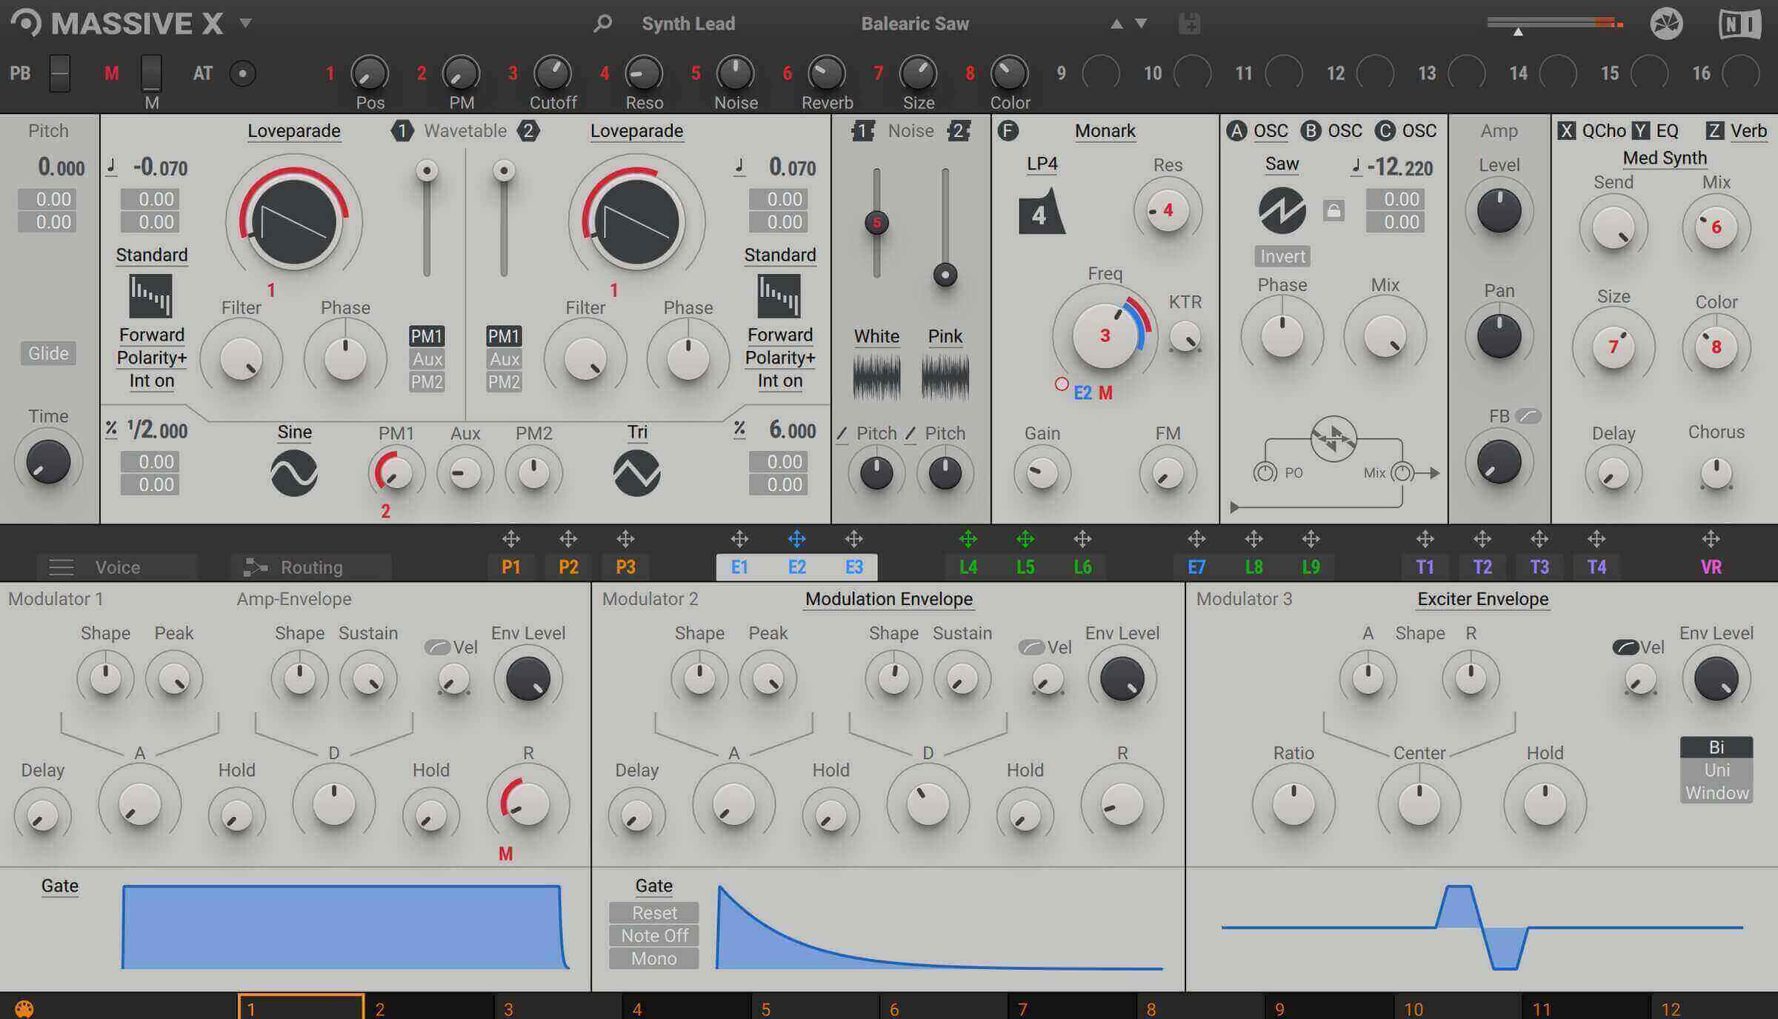Image resolution: width=1778 pixels, height=1019 pixels.
Task: Open the MASSIVE X main menu arrow
Action: point(246,24)
